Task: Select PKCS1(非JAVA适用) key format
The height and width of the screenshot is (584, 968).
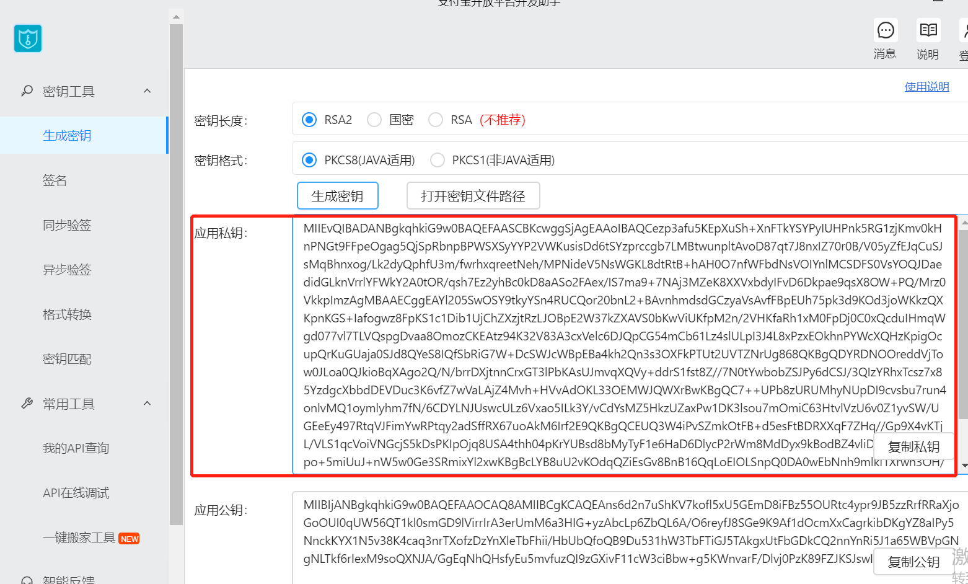Action: [438, 159]
